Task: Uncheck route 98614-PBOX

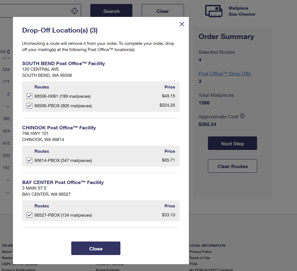Action: click(x=29, y=160)
